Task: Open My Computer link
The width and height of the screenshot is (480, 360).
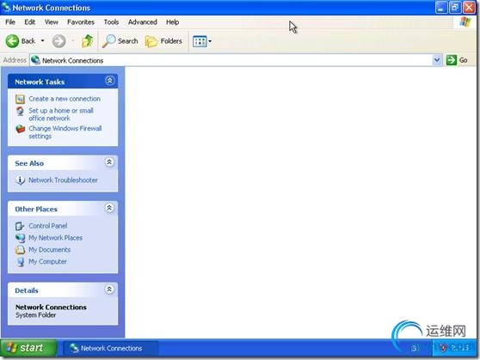Action: 47,261
